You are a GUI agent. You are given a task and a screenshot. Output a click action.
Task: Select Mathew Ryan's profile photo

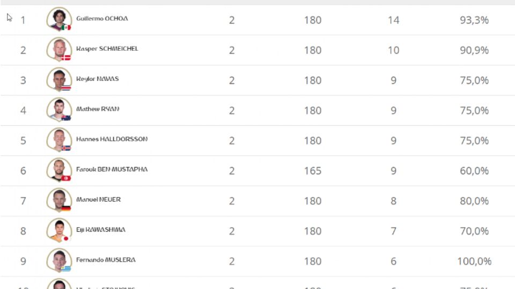(58, 109)
